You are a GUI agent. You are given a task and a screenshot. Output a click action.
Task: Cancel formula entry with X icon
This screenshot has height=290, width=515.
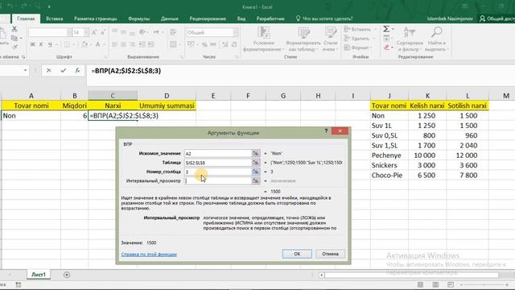[x=49, y=70]
